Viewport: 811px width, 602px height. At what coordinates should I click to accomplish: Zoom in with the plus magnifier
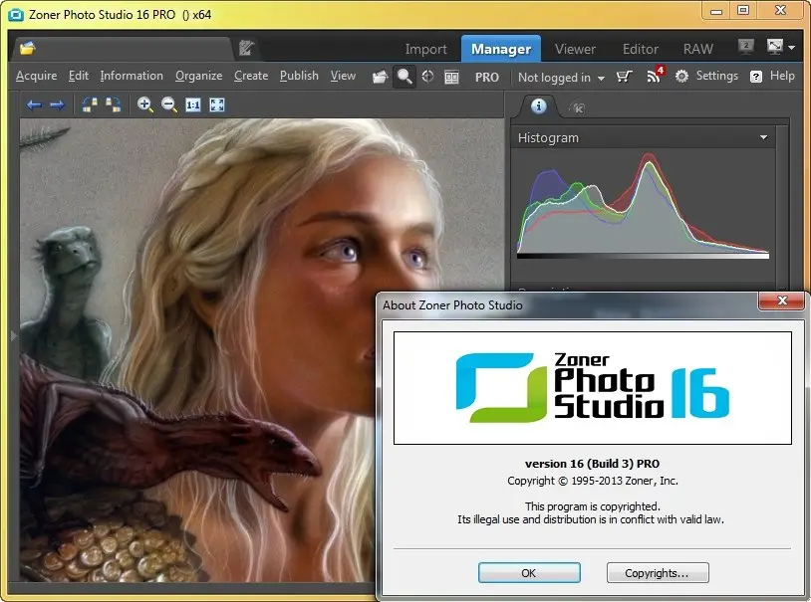[144, 104]
